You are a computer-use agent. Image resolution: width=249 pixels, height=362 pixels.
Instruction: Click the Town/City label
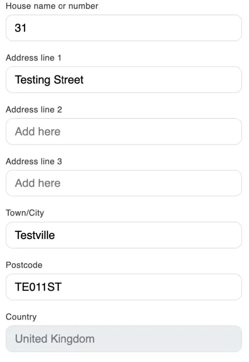click(24, 213)
